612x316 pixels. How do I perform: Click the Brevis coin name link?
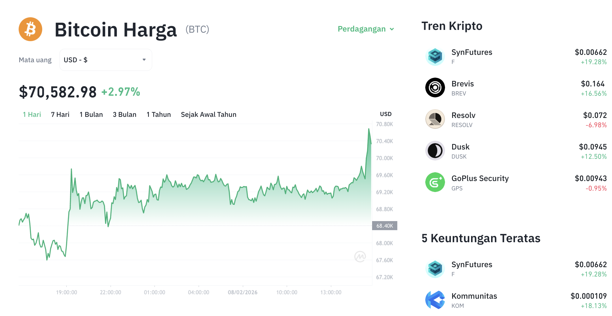463,84
